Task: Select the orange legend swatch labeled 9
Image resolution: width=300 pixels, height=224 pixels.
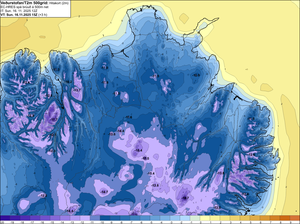Action: point(295,218)
